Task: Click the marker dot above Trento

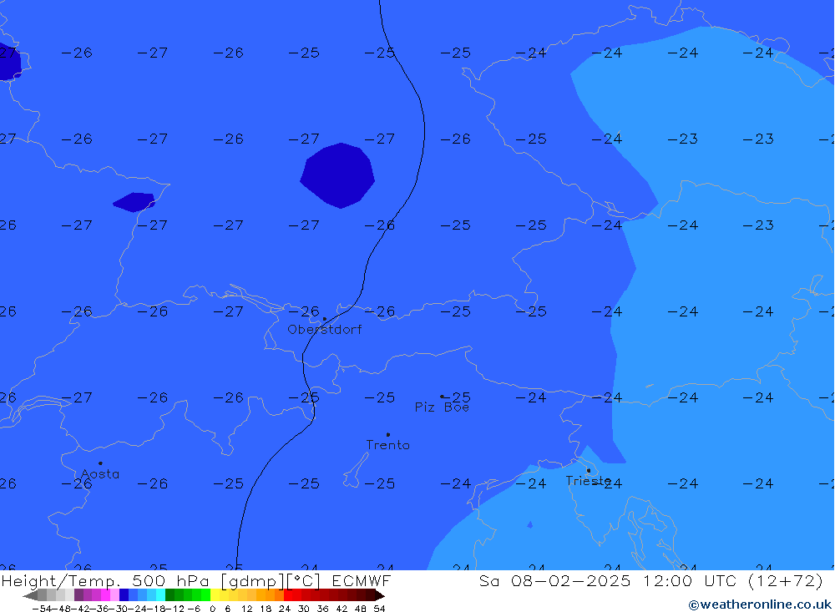Action: (x=387, y=435)
